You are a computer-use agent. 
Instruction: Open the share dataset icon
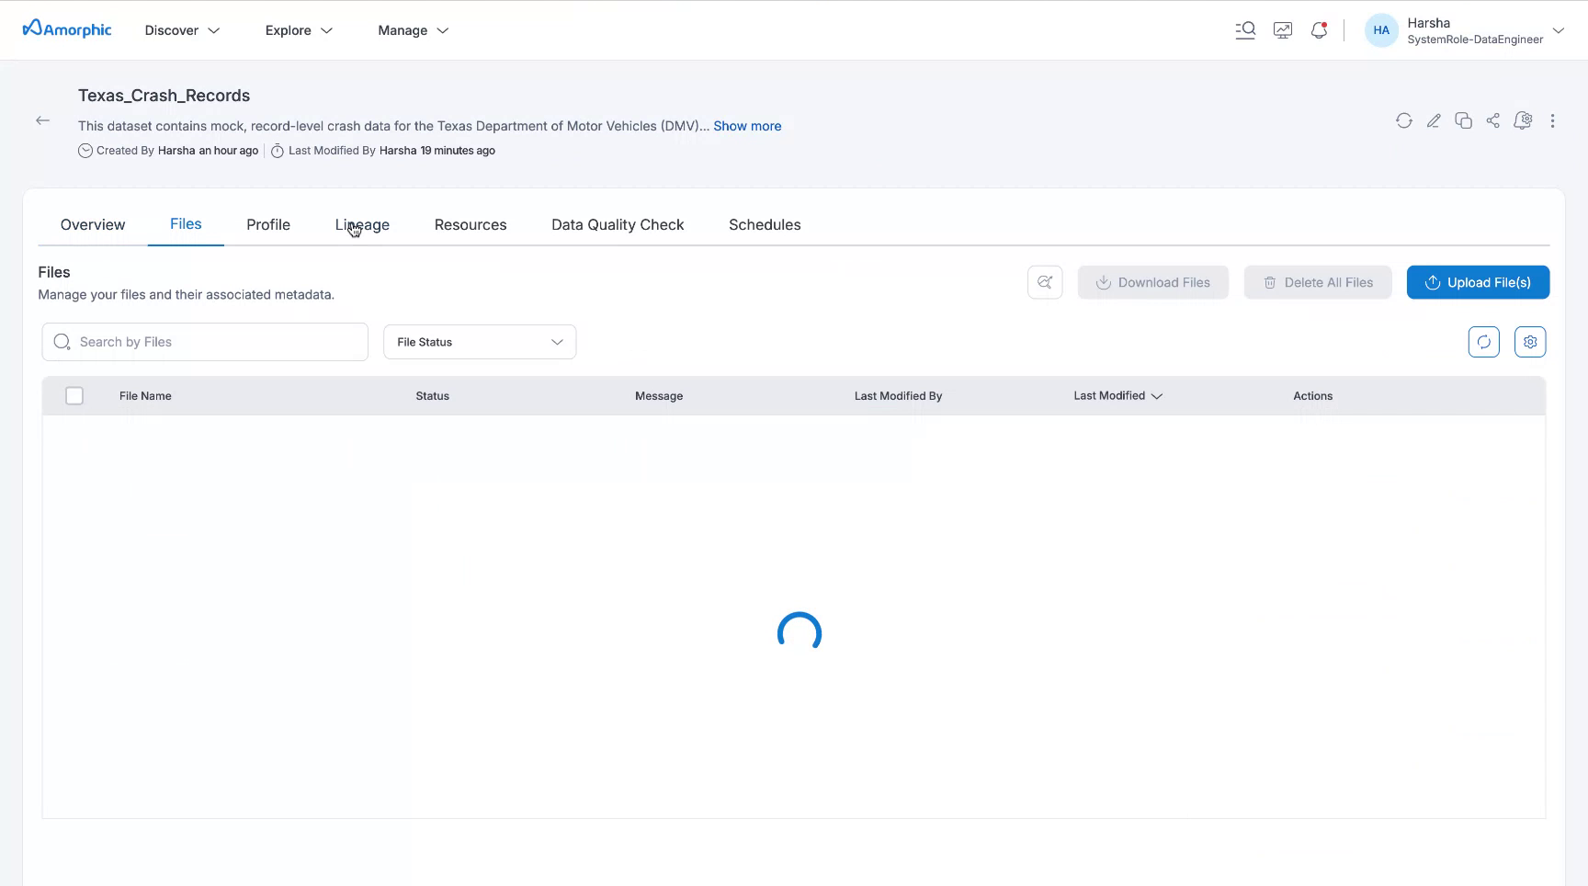pyautogui.click(x=1492, y=120)
